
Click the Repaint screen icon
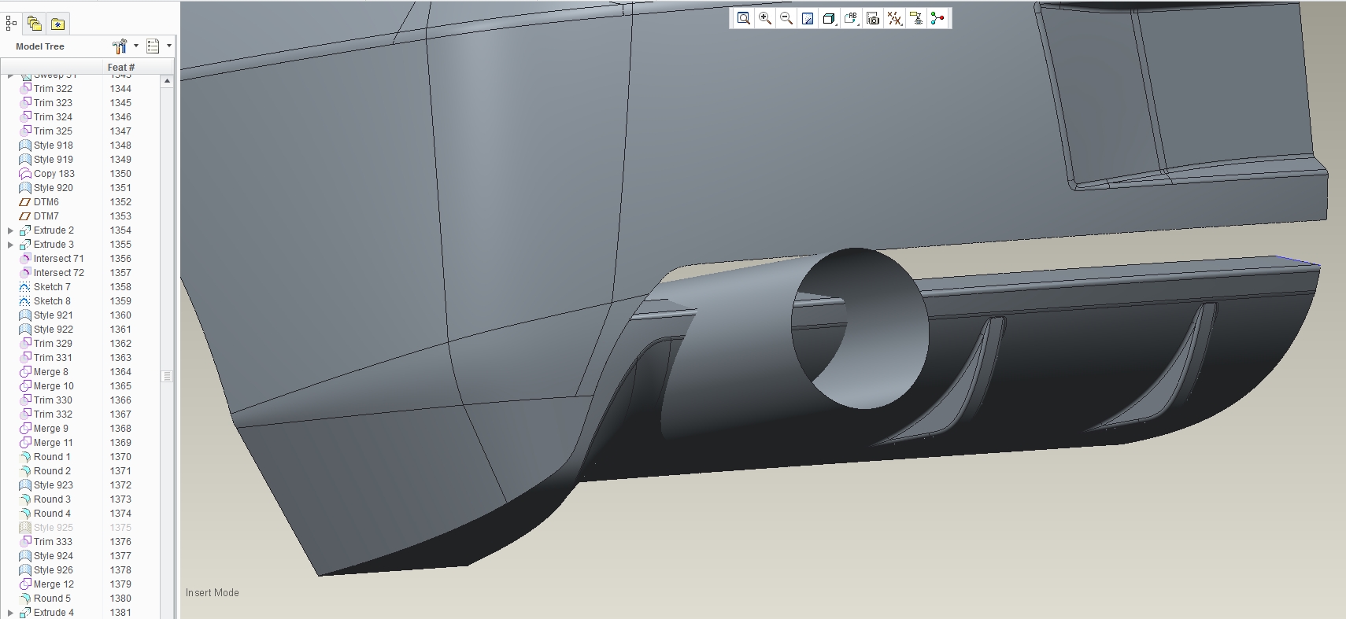pos(808,18)
